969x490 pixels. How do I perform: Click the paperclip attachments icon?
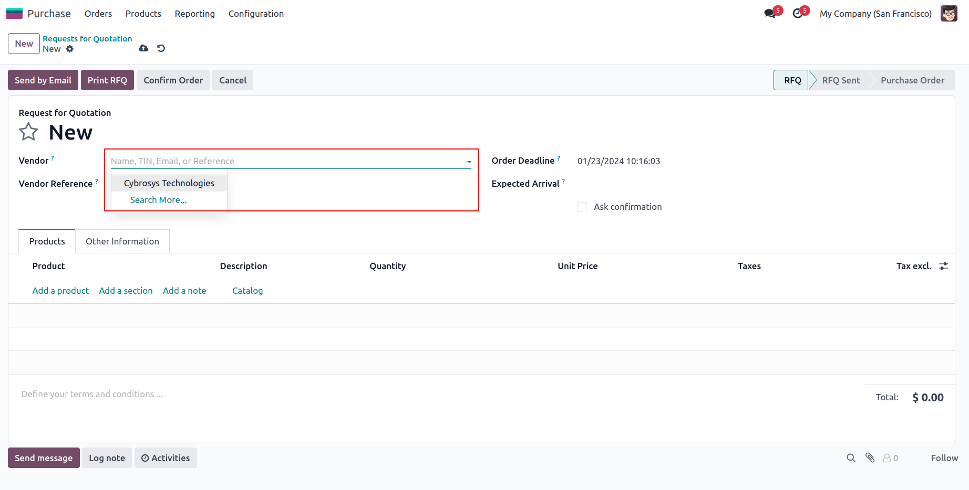[870, 458]
